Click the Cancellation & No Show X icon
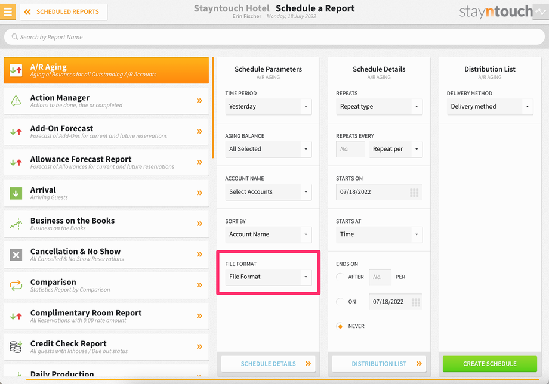Viewport: 549px width, 384px height. 16,255
